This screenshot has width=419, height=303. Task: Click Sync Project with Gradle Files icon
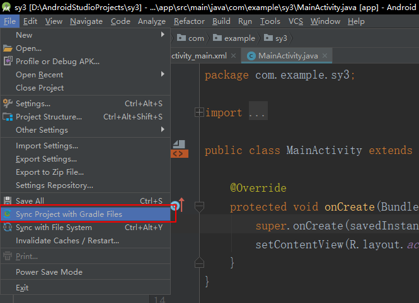(x=8, y=214)
